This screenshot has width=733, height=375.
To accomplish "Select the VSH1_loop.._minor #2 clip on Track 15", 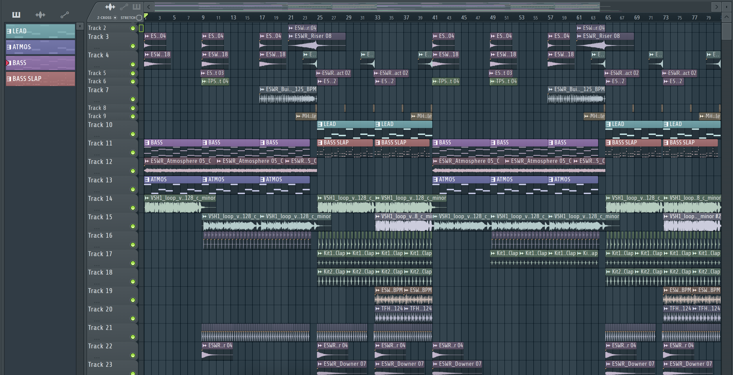I will (692, 222).
